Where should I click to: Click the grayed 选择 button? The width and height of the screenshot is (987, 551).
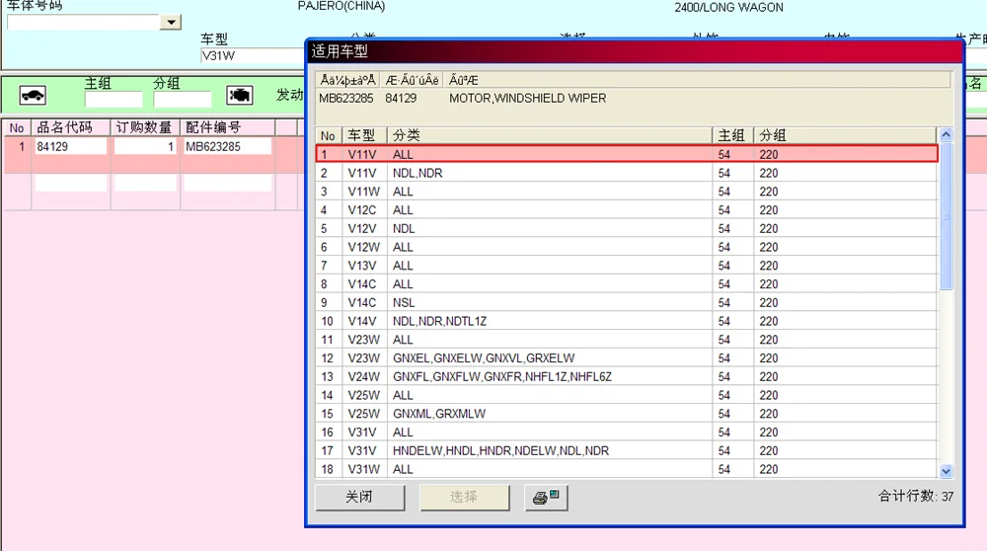click(464, 498)
